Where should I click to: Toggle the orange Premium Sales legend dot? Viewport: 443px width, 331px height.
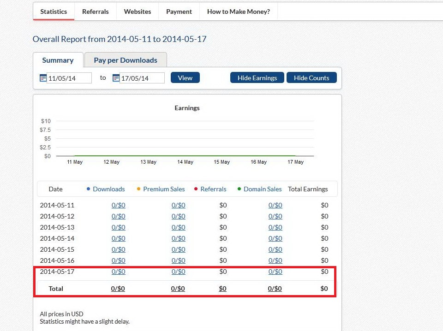138,189
